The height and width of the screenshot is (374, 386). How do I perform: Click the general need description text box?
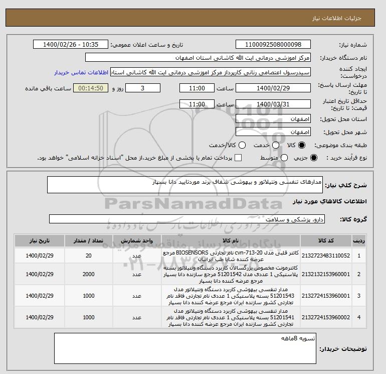[x=185, y=185]
